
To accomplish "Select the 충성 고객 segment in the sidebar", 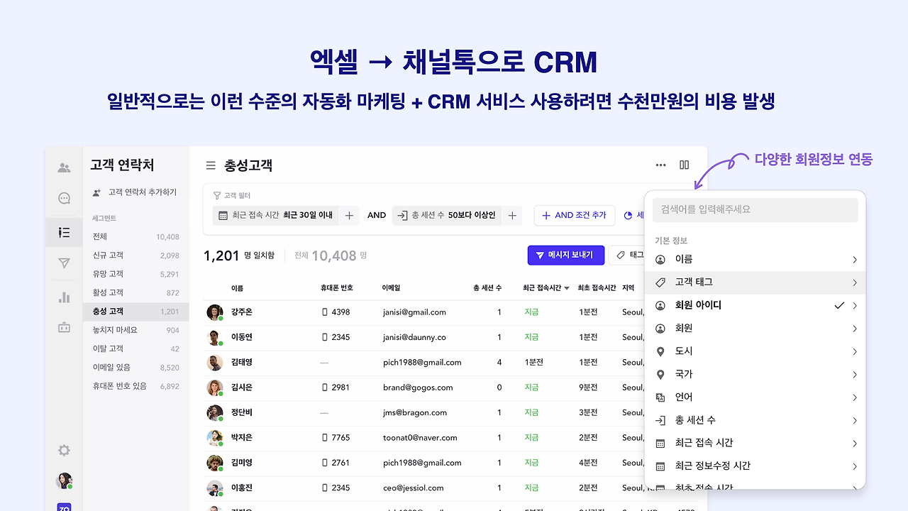I will click(x=135, y=312).
